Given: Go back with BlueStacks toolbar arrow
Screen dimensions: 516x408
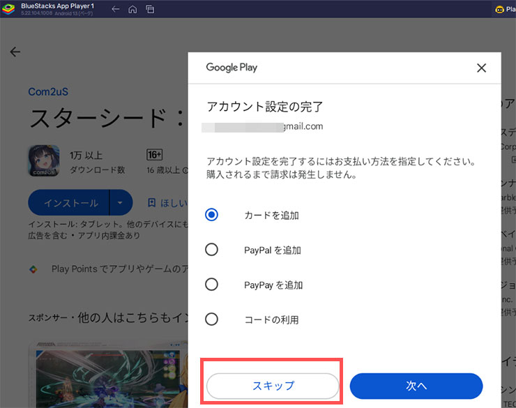Looking at the screenshot, I should 116,9.
